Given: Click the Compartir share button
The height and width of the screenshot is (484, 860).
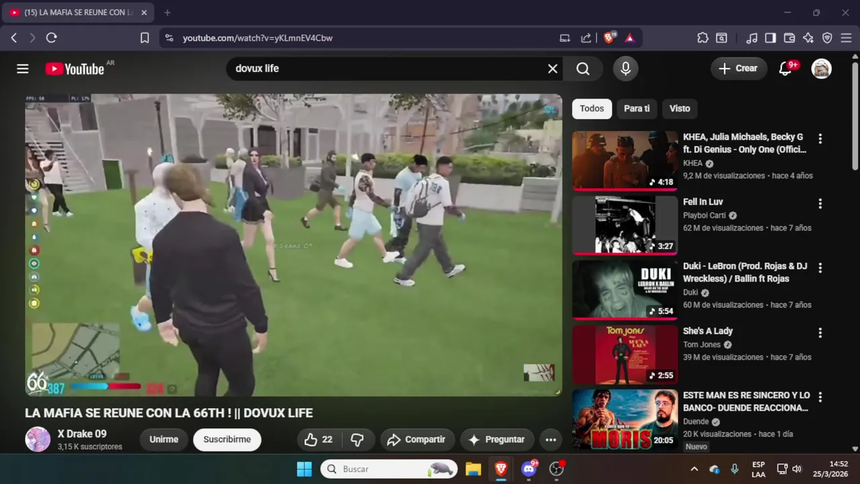Looking at the screenshot, I should 417,440.
